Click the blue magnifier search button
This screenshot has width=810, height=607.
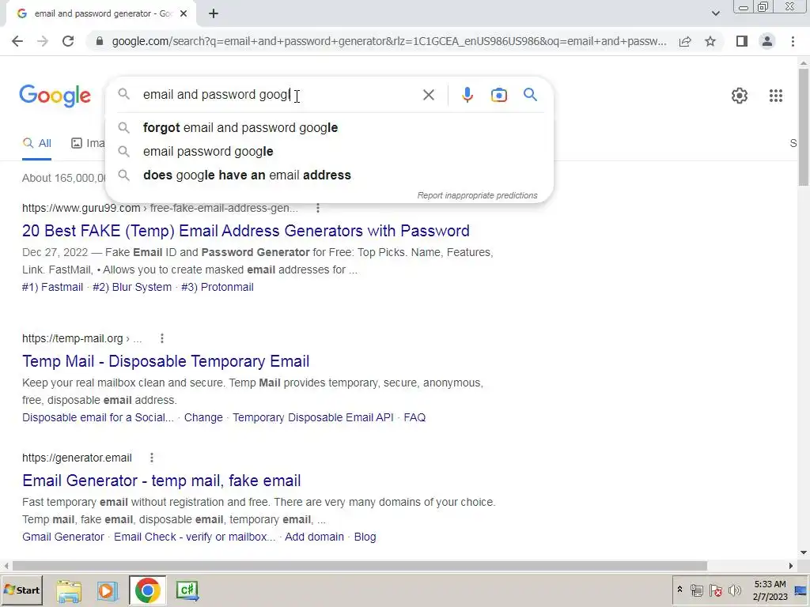coord(530,95)
